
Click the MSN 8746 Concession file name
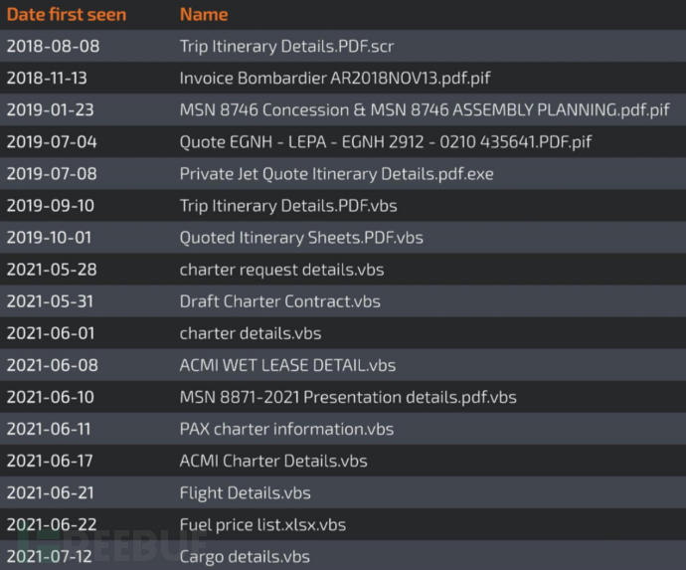pyautogui.click(x=425, y=110)
